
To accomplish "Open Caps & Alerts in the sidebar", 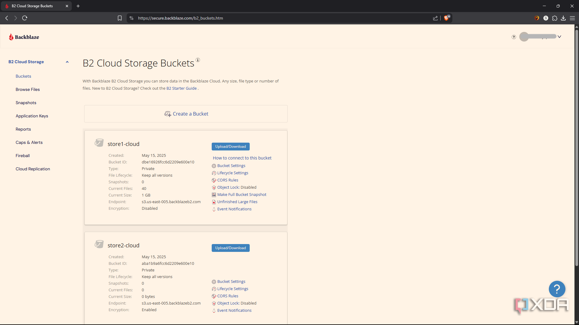I will point(29,142).
